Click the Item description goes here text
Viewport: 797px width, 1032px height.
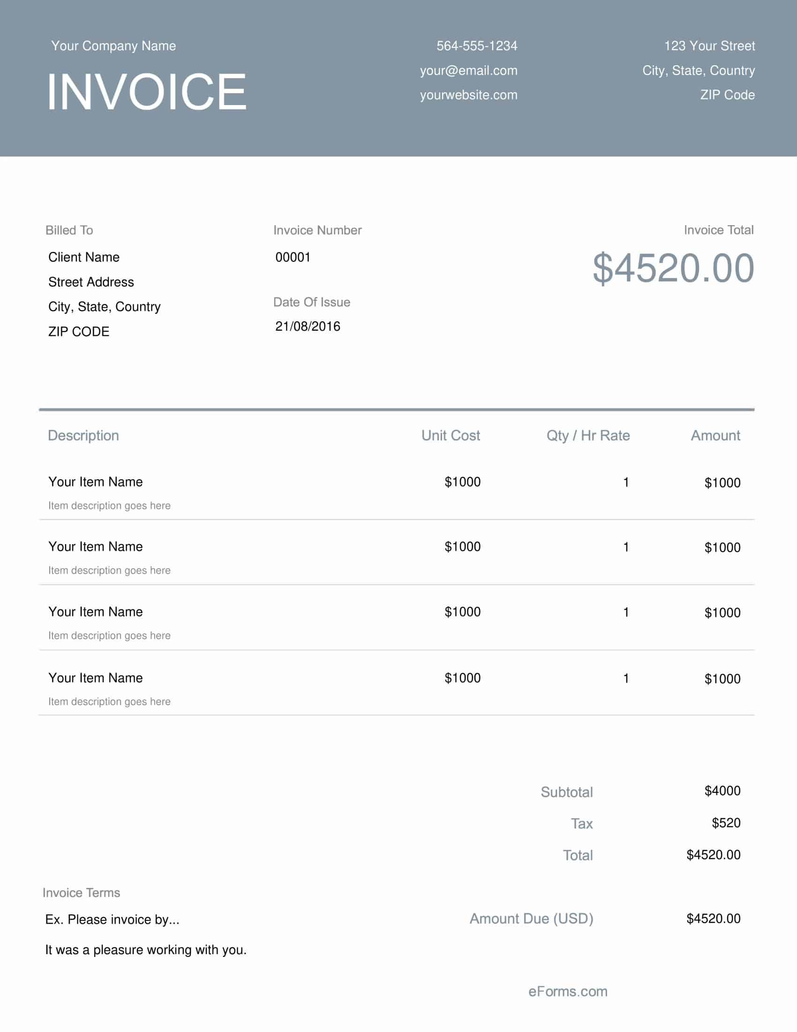point(109,505)
